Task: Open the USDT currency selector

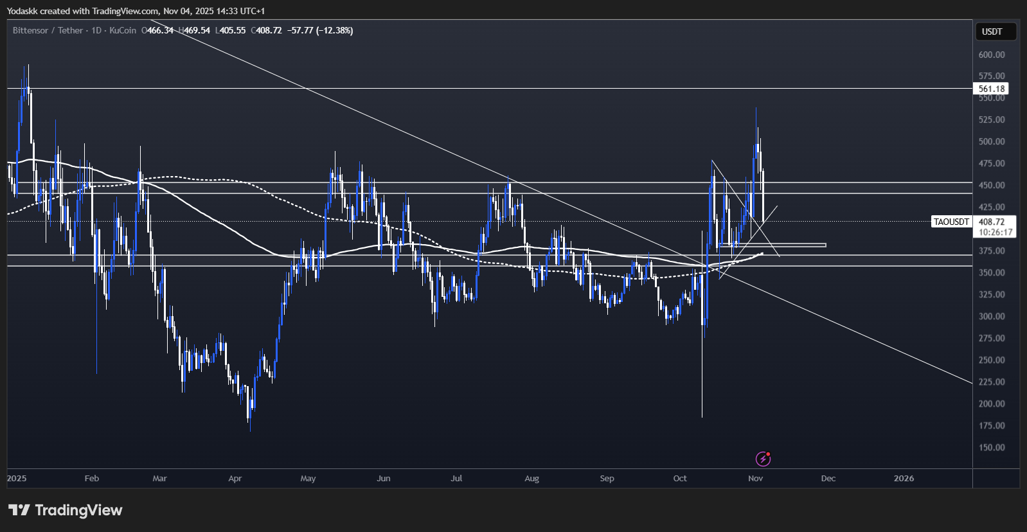Action: click(996, 31)
